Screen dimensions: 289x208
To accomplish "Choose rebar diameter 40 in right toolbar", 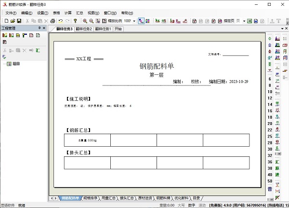I will click(270, 175).
